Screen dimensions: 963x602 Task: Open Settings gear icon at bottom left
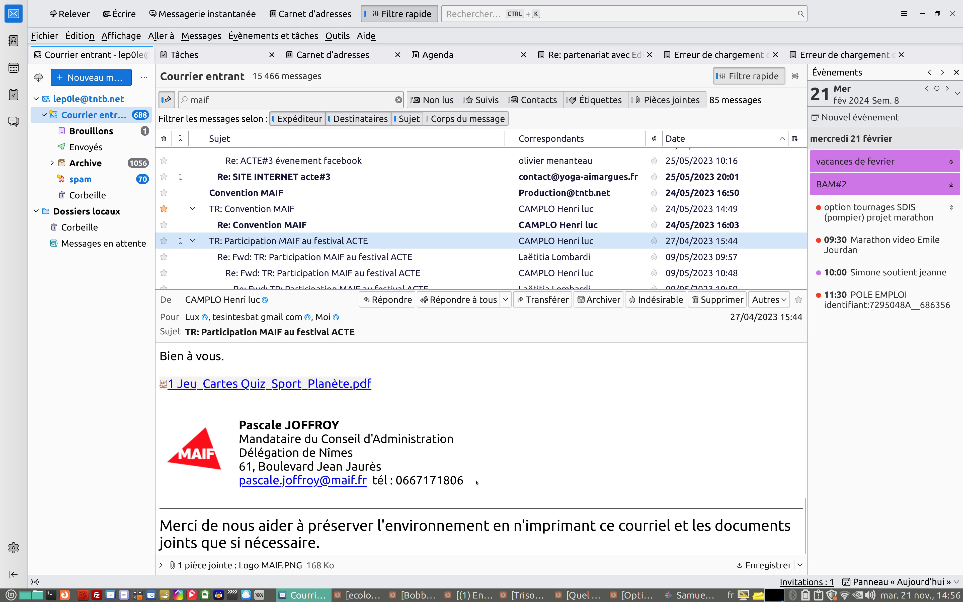coord(14,548)
